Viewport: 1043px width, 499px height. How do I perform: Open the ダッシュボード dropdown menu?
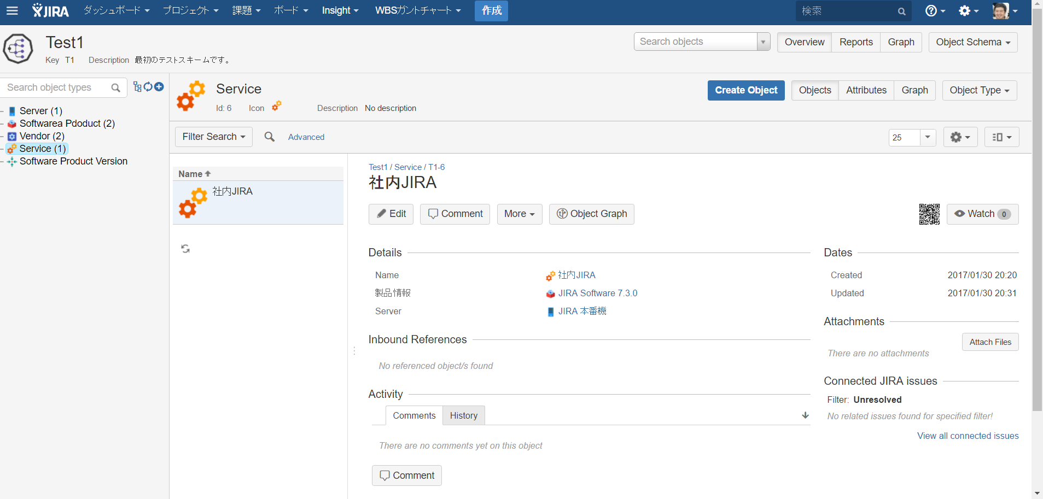coord(116,10)
